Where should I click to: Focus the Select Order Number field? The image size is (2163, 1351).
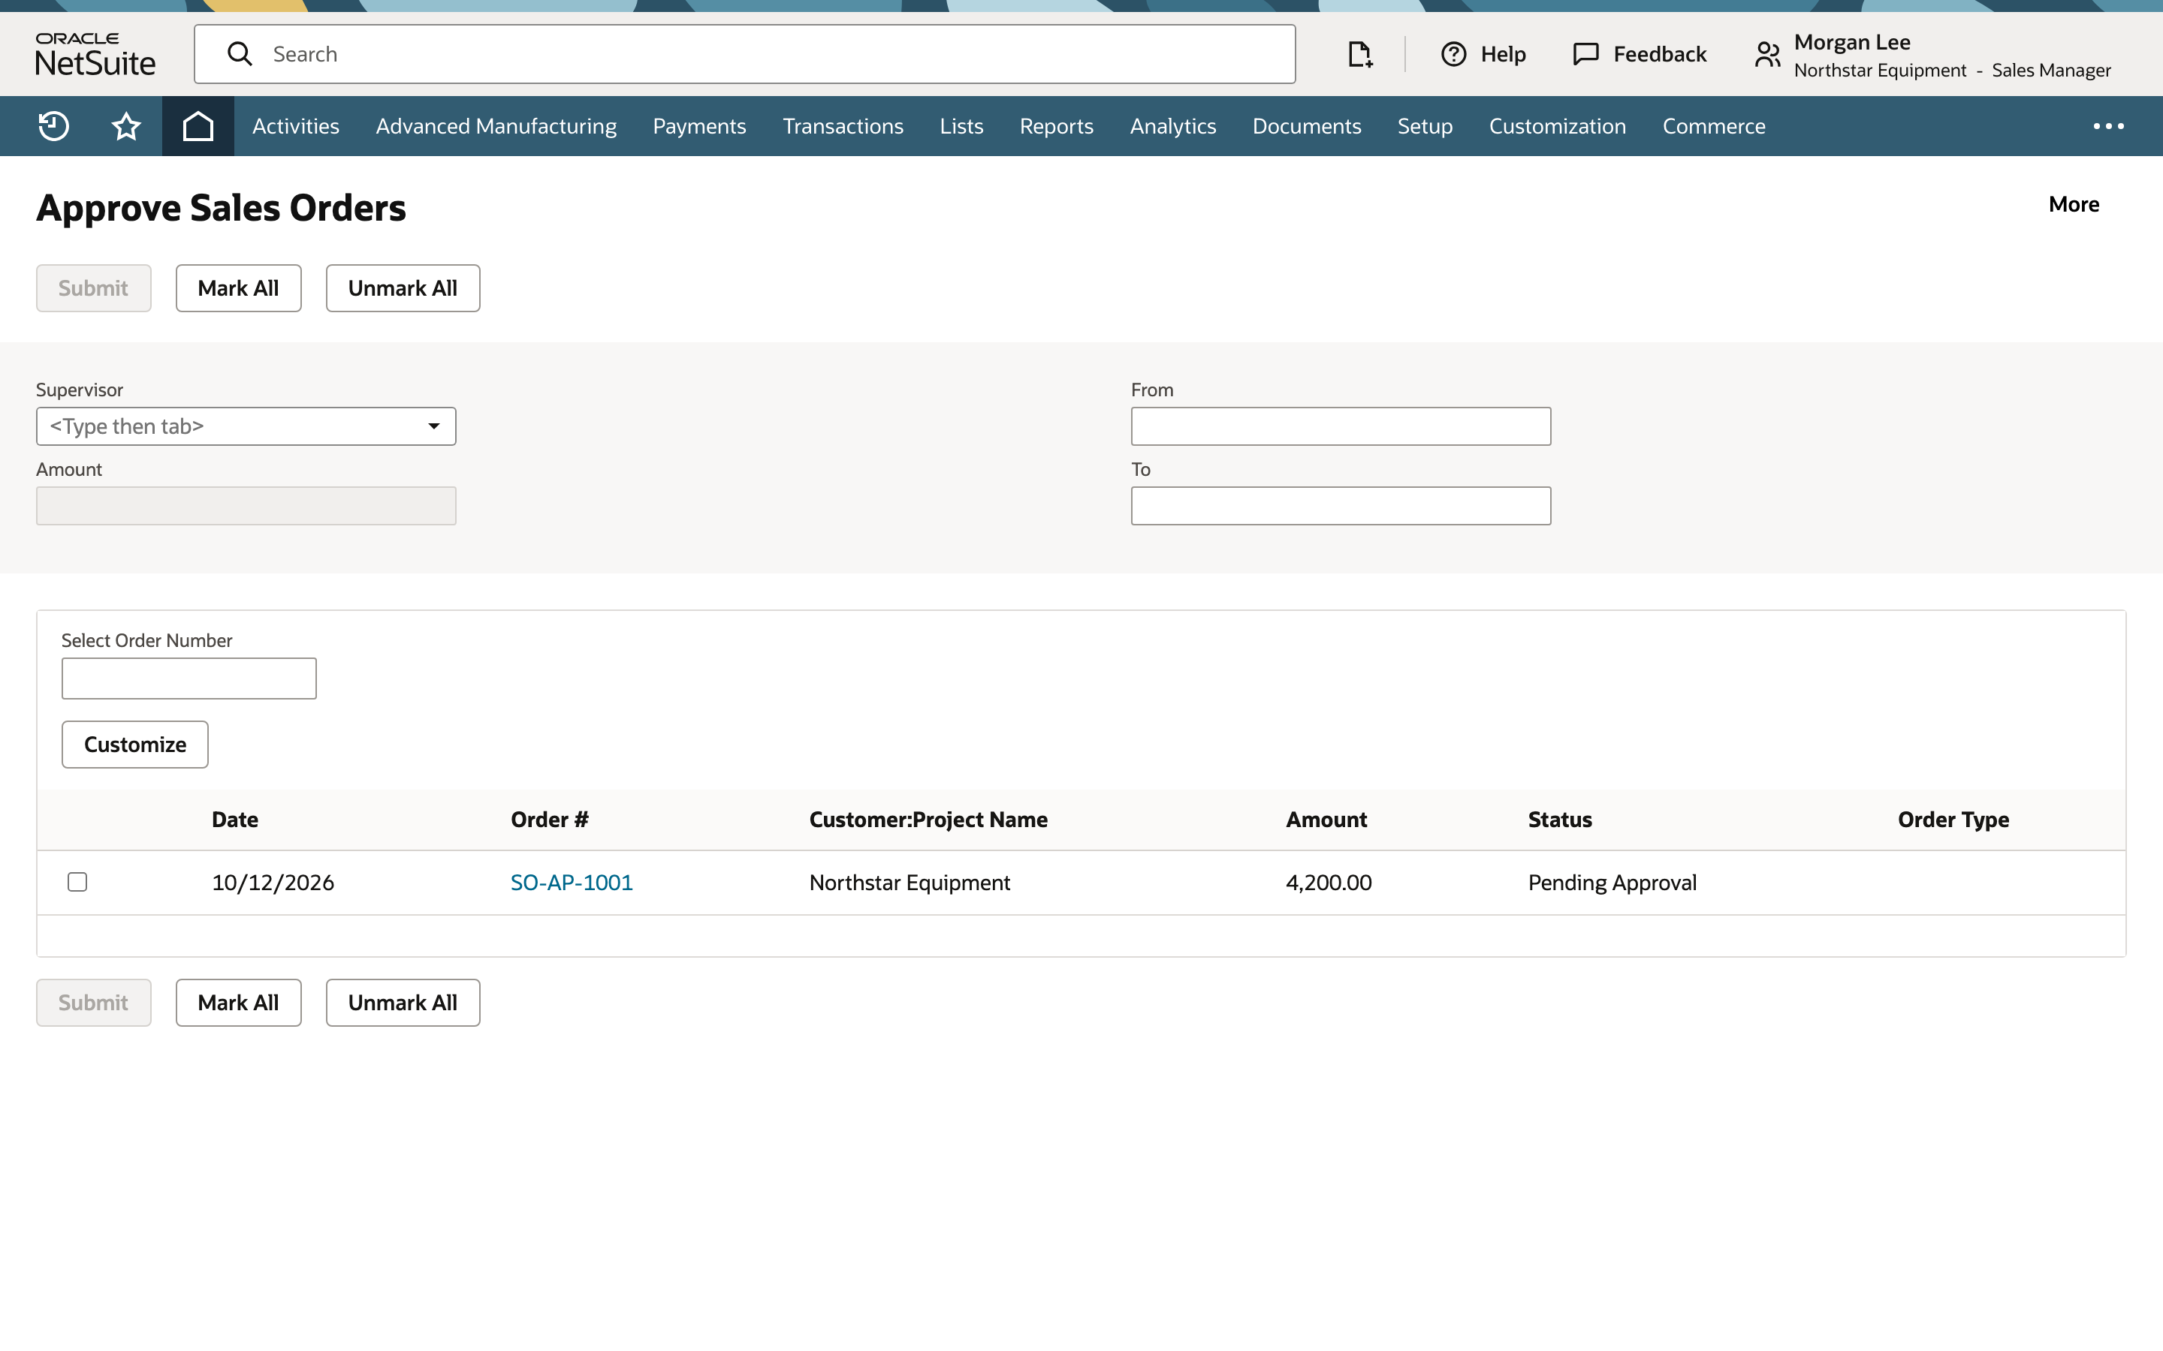(189, 679)
